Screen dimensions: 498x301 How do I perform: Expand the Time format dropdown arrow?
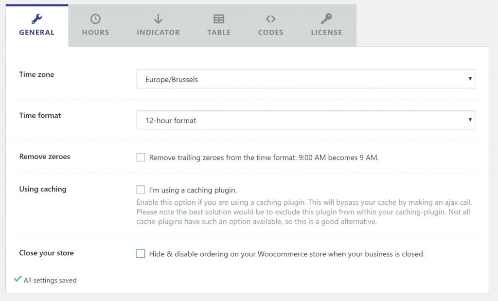coord(470,120)
